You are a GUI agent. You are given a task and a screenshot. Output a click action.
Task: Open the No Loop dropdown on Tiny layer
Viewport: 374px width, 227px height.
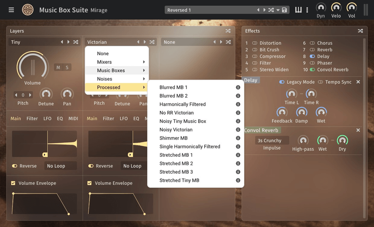click(61, 166)
